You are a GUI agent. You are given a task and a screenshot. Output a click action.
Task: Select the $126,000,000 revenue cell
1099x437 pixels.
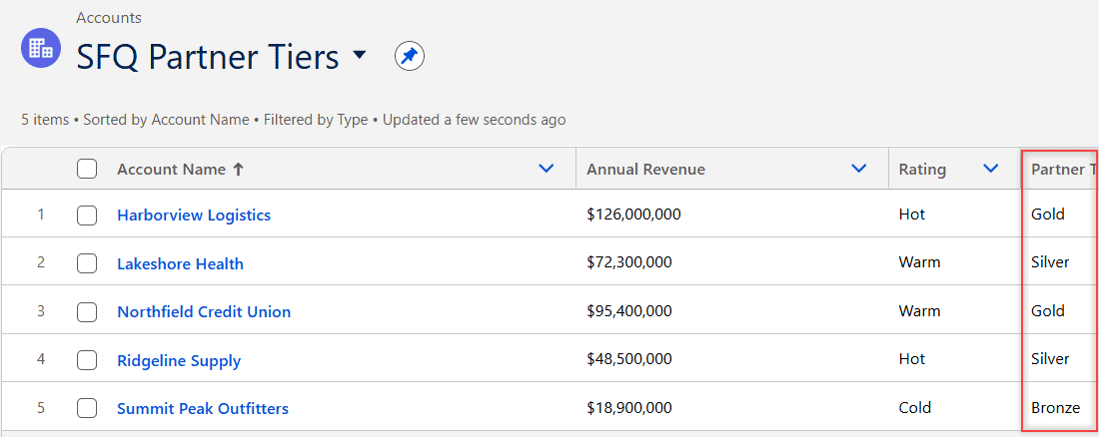click(633, 215)
